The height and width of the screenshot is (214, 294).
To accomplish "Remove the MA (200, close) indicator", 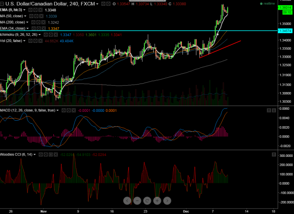I will (43, 22).
